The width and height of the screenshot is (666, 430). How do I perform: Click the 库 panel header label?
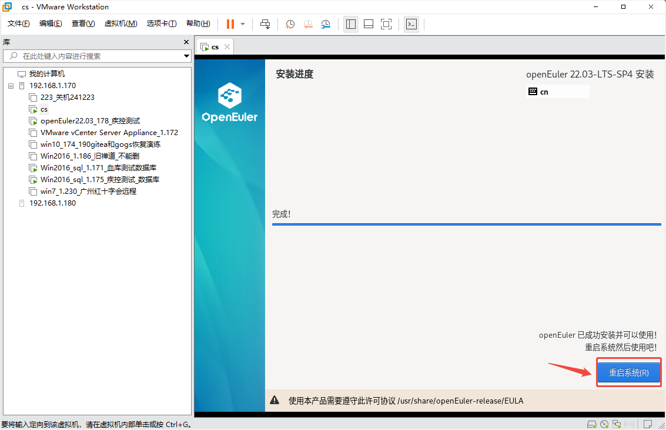(7, 42)
